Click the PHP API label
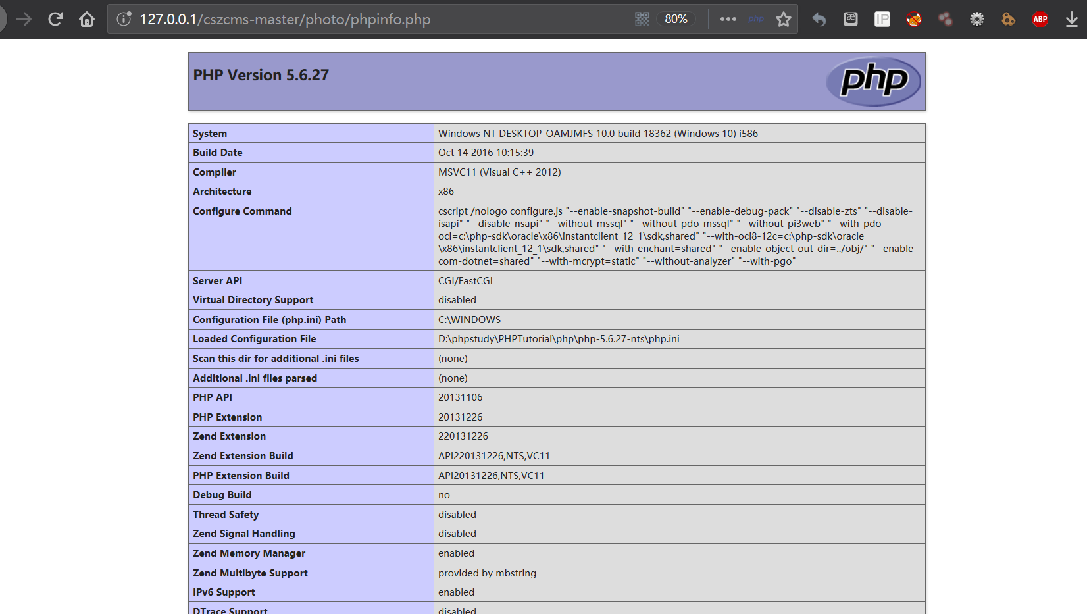The height and width of the screenshot is (614, 1087). click(x=213, y=397)
